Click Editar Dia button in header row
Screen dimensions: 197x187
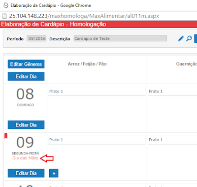(26, 76)
